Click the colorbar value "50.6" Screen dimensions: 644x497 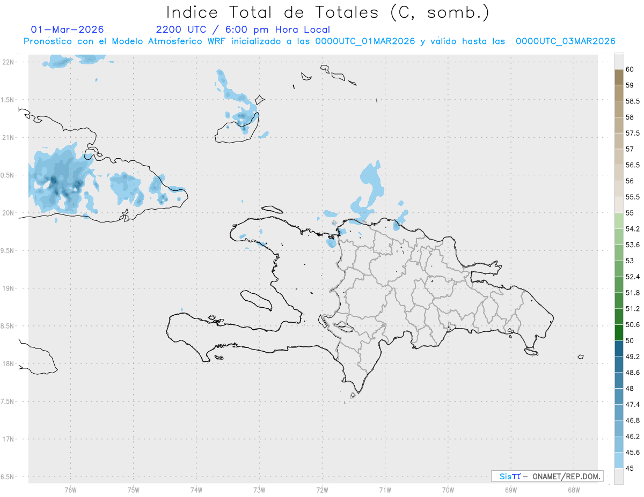tap(633, 325)
